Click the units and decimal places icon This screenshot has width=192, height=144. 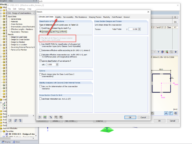coord(45,117)
